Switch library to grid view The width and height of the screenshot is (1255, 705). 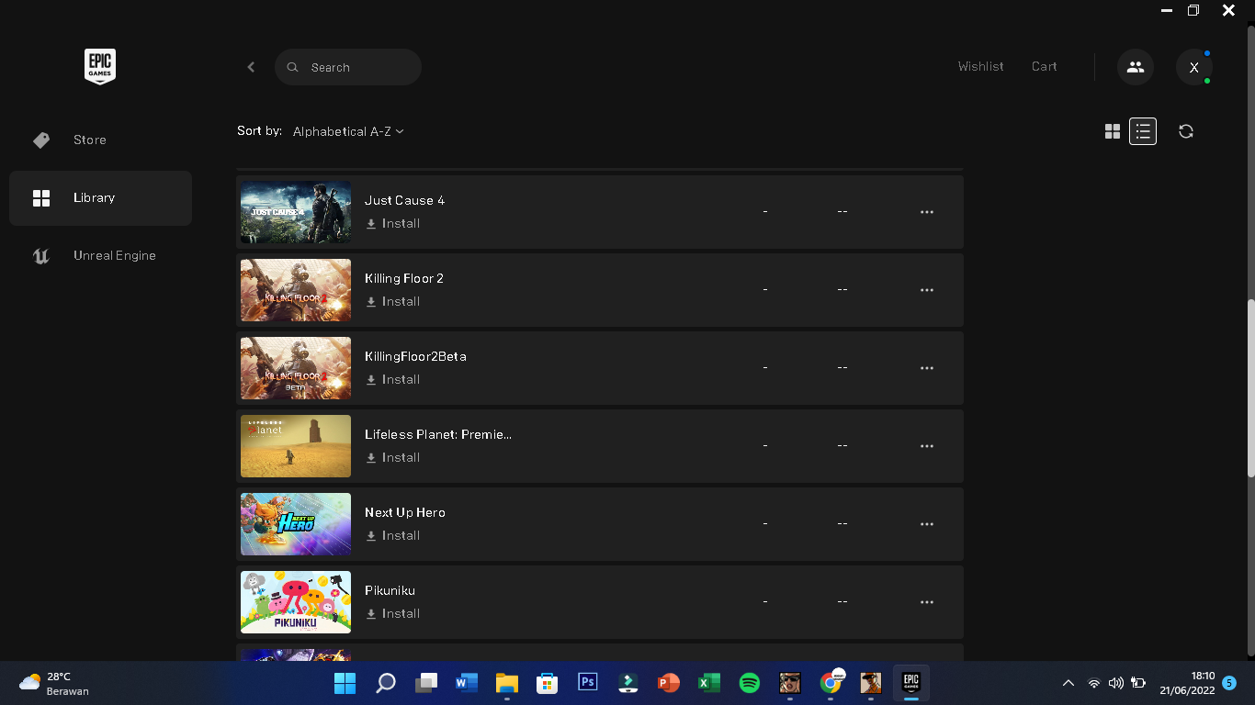click(1113, 131)
